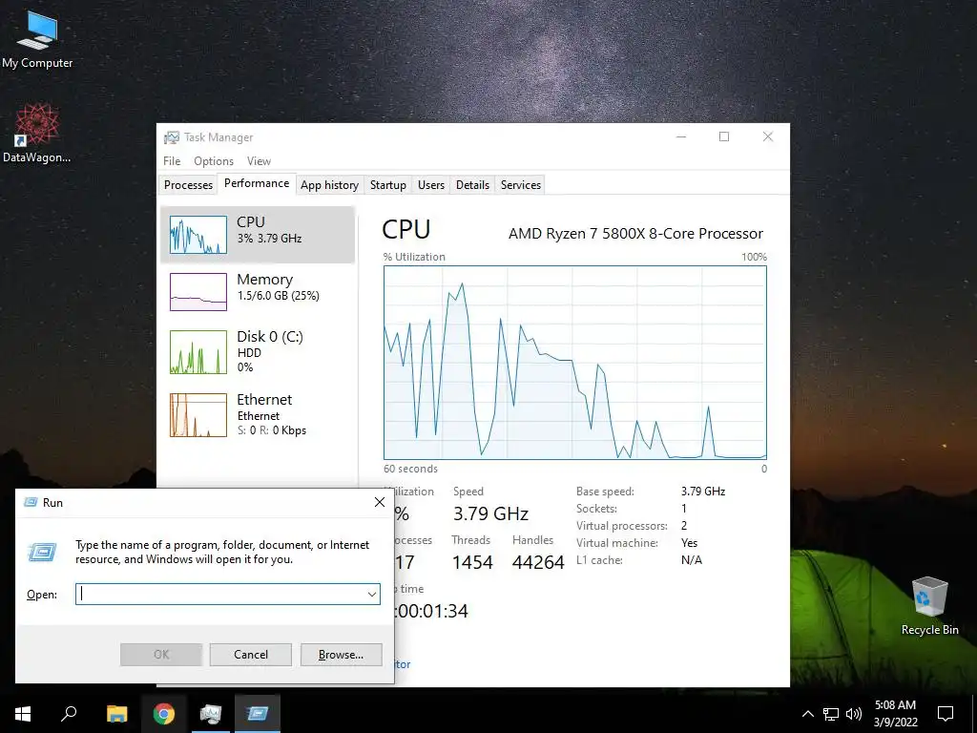
Task: Switch to the Processes tab
Action: (x=188, y=185)
